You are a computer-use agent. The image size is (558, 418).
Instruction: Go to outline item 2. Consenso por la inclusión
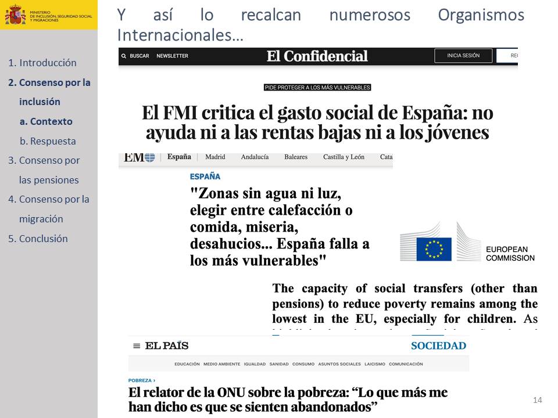49,92
